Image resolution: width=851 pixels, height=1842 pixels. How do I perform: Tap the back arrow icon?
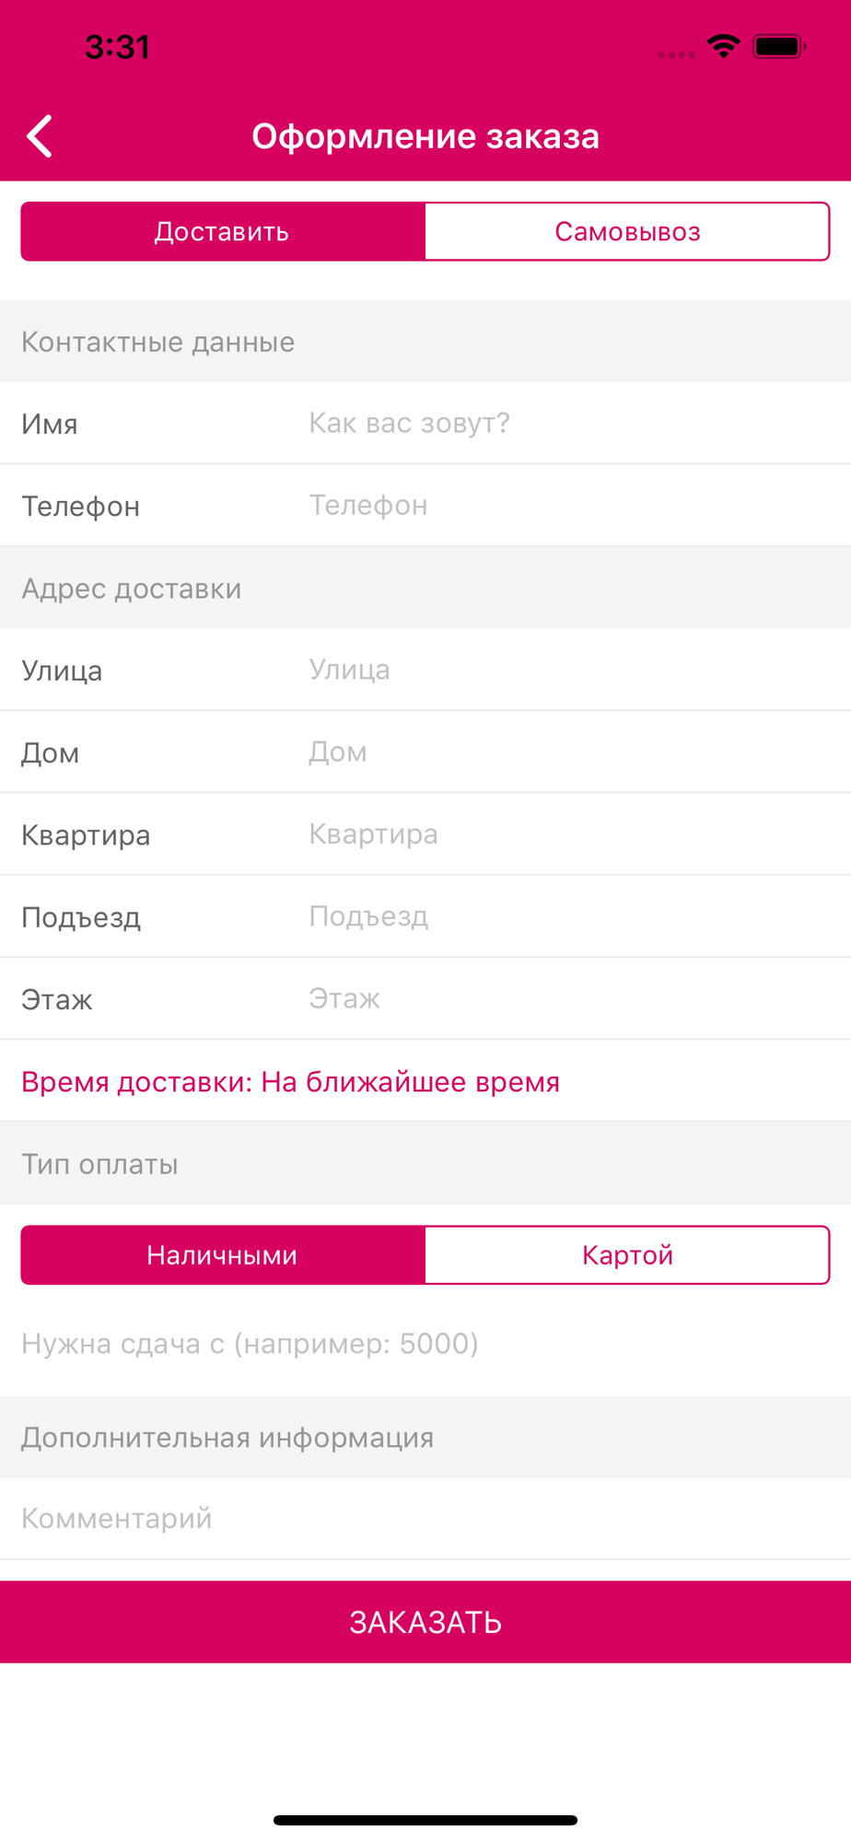(41, 137)
